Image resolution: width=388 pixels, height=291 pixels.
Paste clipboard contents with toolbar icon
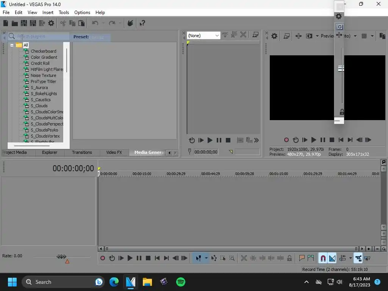point(81,23)
